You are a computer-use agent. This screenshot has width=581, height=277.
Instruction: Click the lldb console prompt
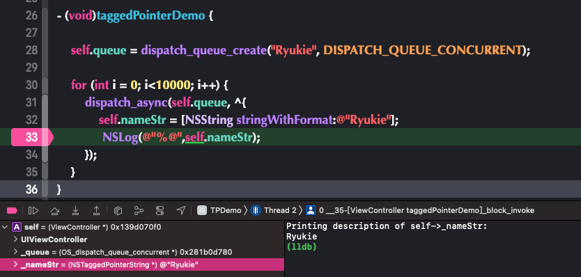coord(302,247)
